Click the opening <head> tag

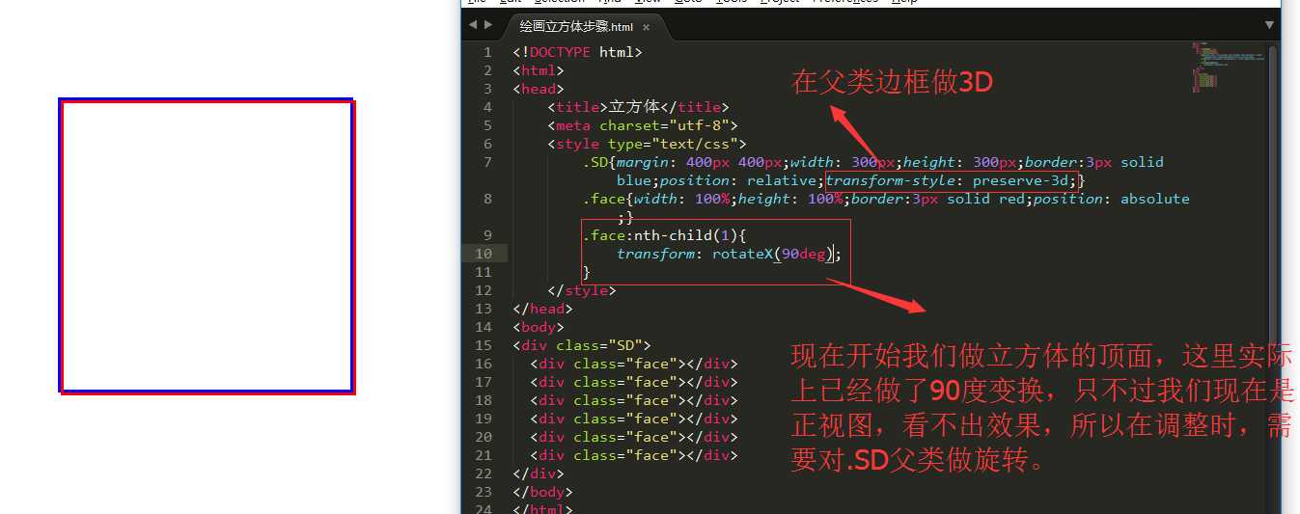(x=539, y=89)
